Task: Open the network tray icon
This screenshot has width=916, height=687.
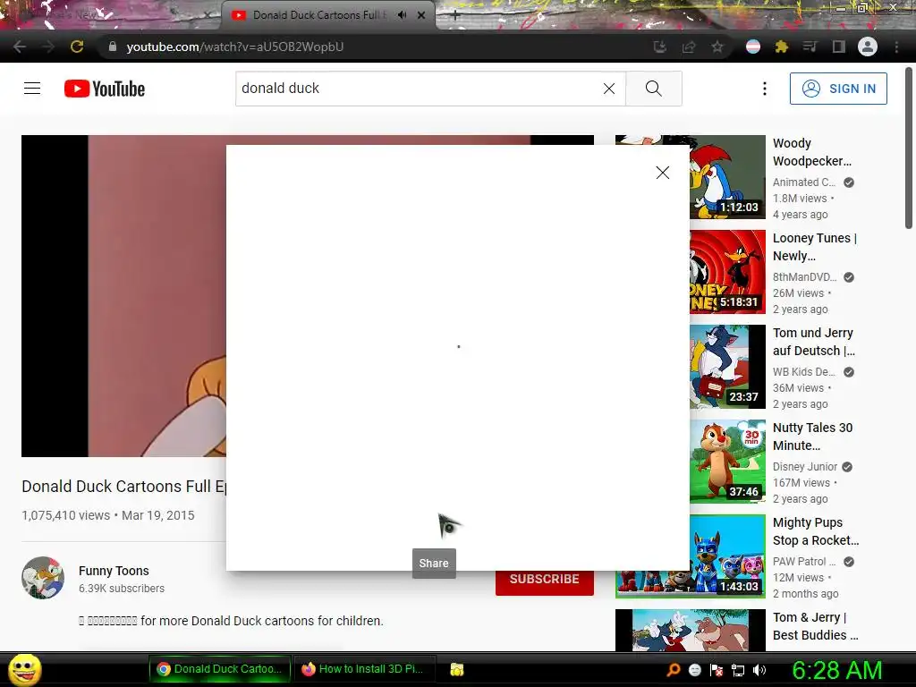Action: tap(738, 670)
